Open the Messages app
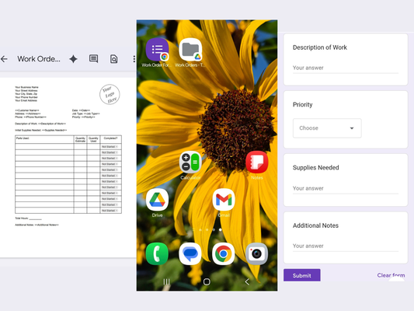 pyautogui.click(x=190, y=253)
